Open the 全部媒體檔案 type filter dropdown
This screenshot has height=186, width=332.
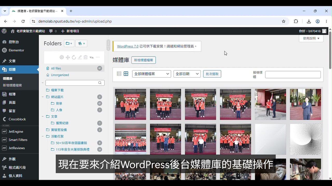151,74
